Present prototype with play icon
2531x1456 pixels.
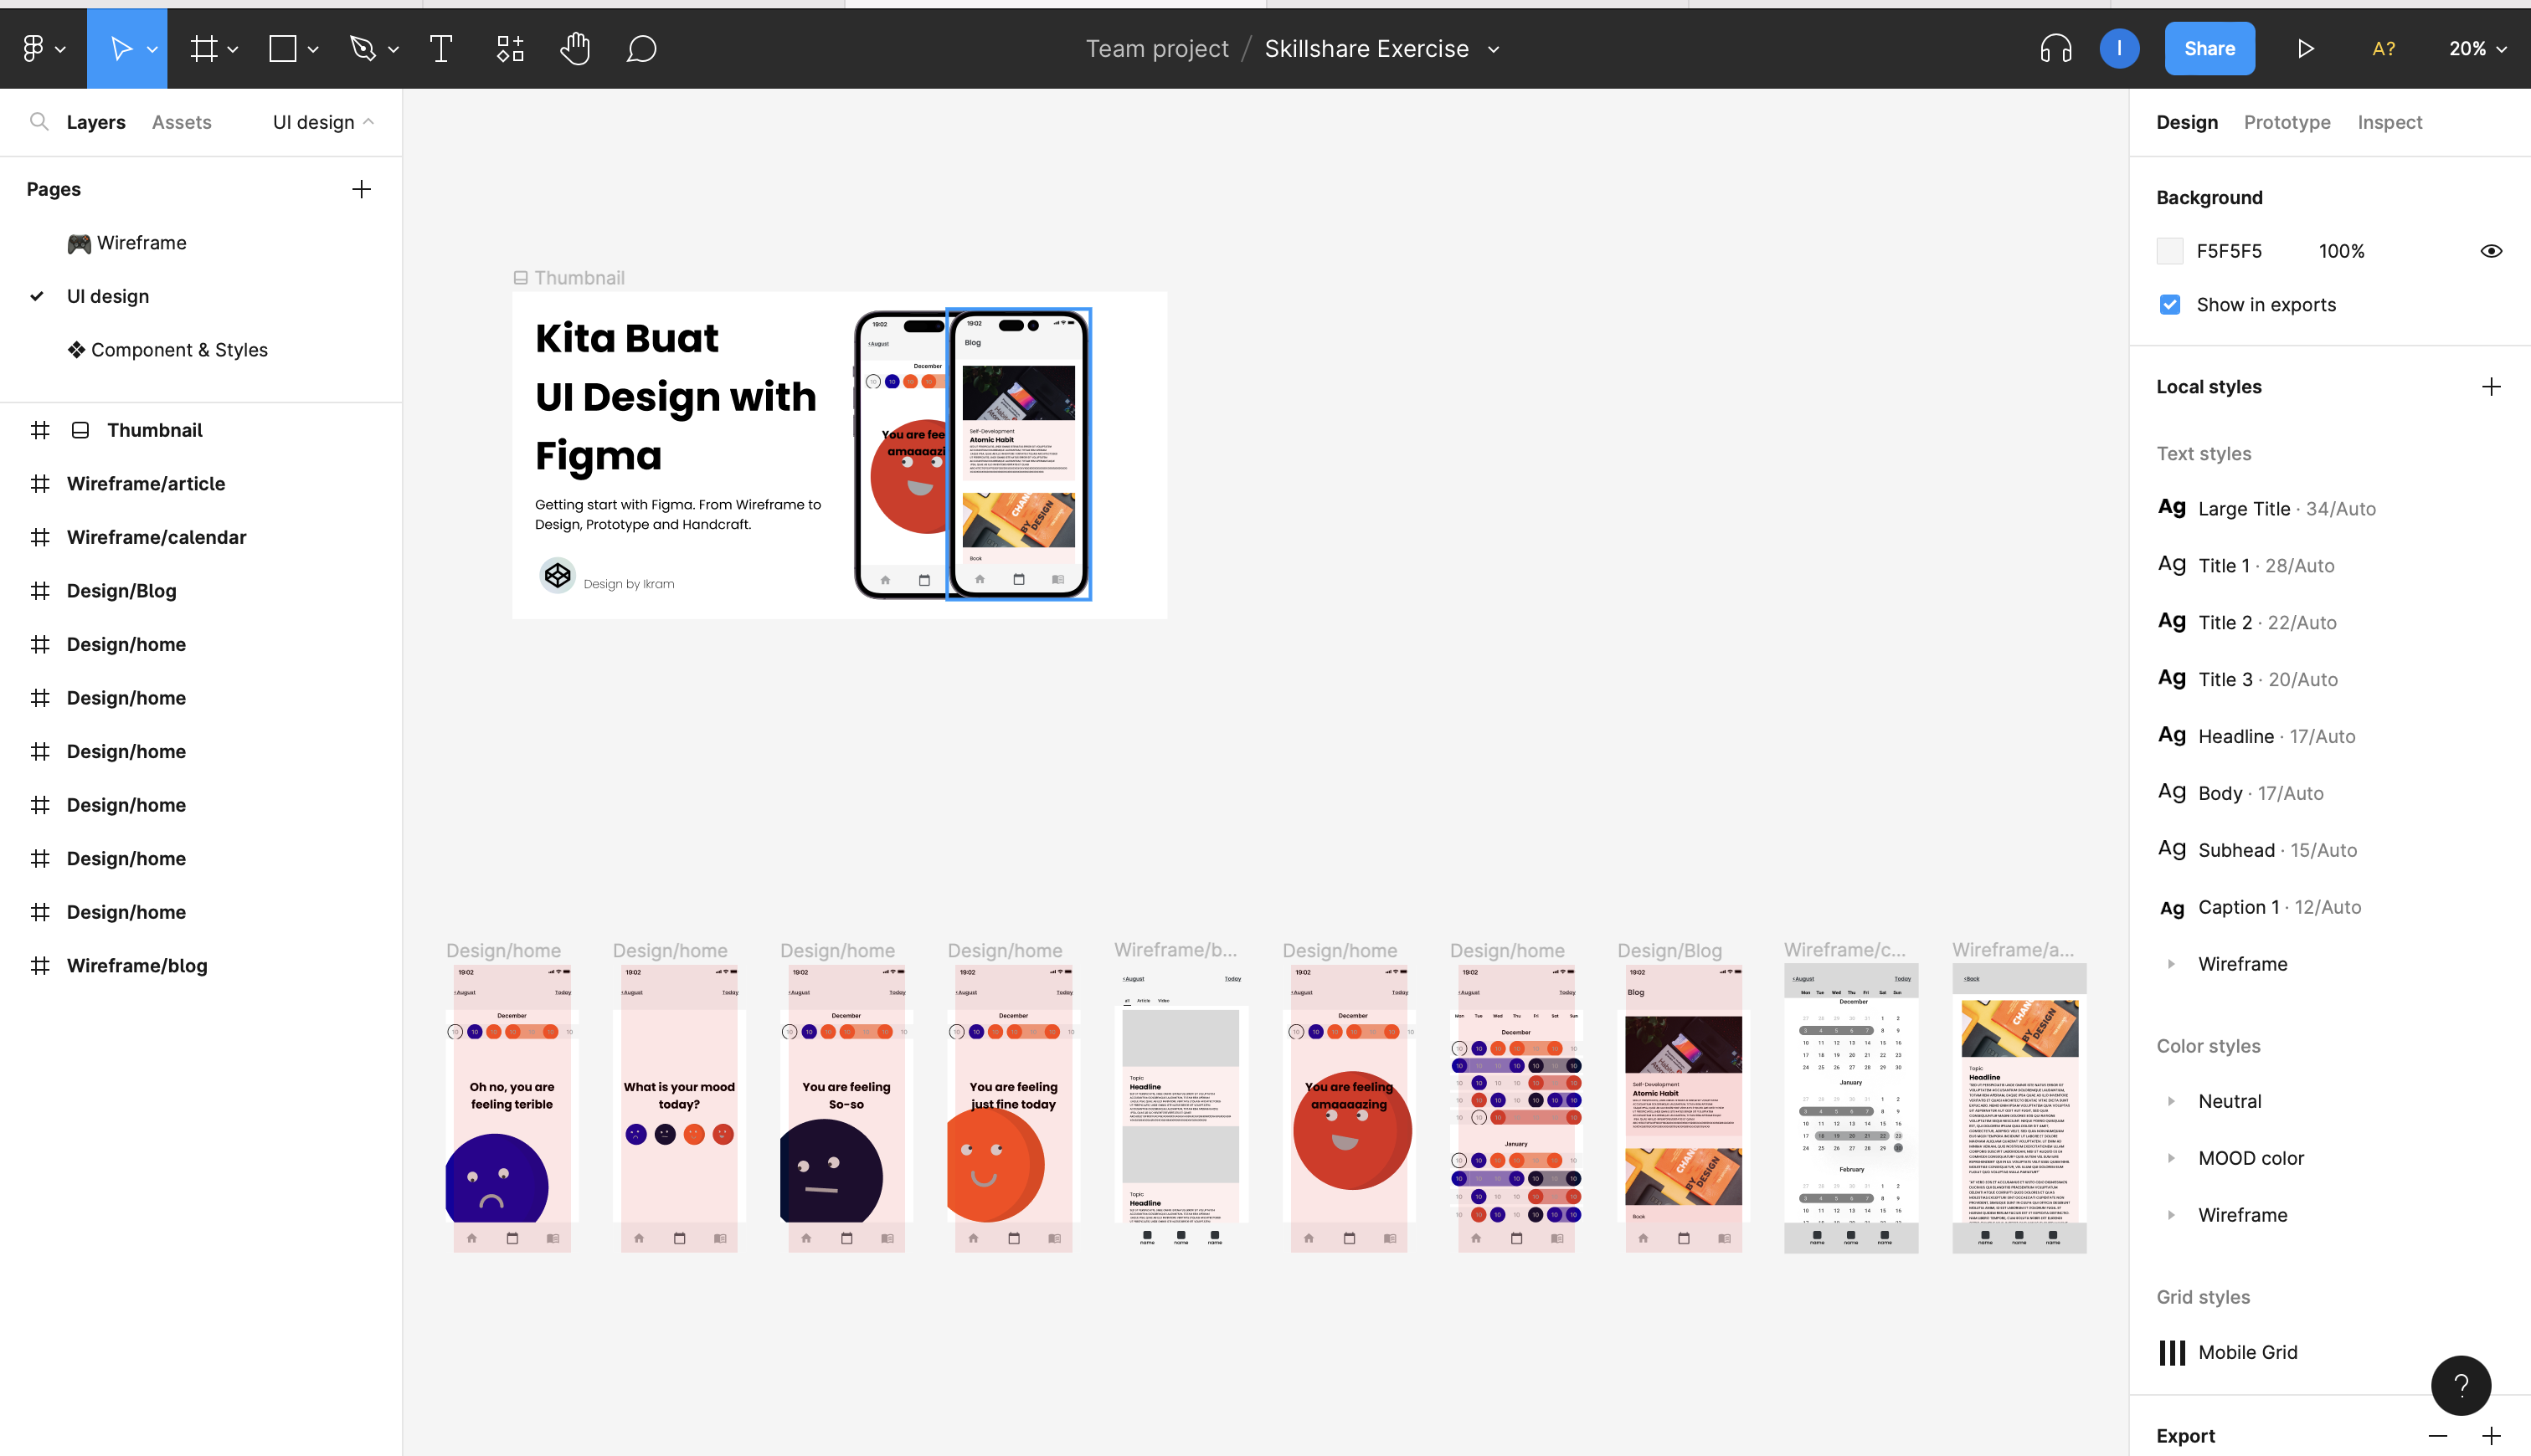(2306, 48)
